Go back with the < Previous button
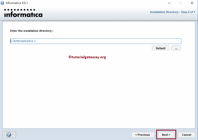This screenshot has width=198, height=140. (x=143, y=135)
